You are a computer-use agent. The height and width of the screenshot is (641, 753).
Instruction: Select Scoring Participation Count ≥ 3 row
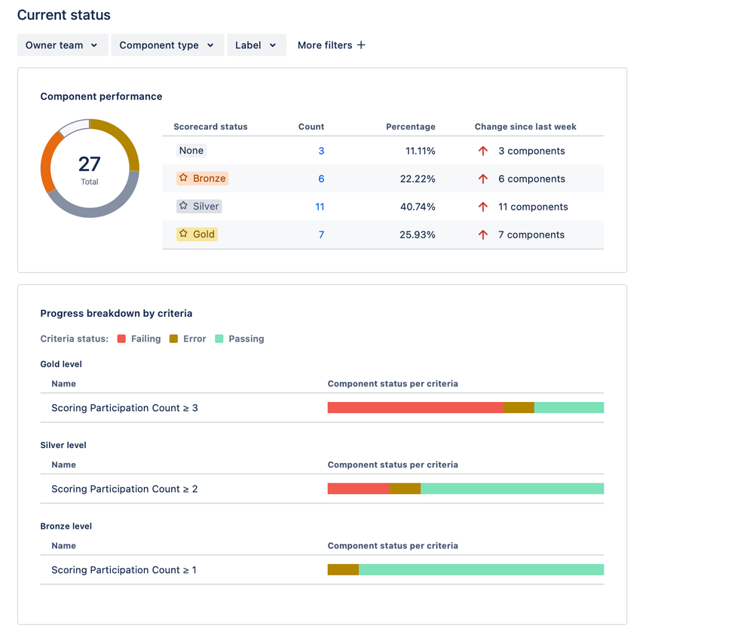[322, 408]
